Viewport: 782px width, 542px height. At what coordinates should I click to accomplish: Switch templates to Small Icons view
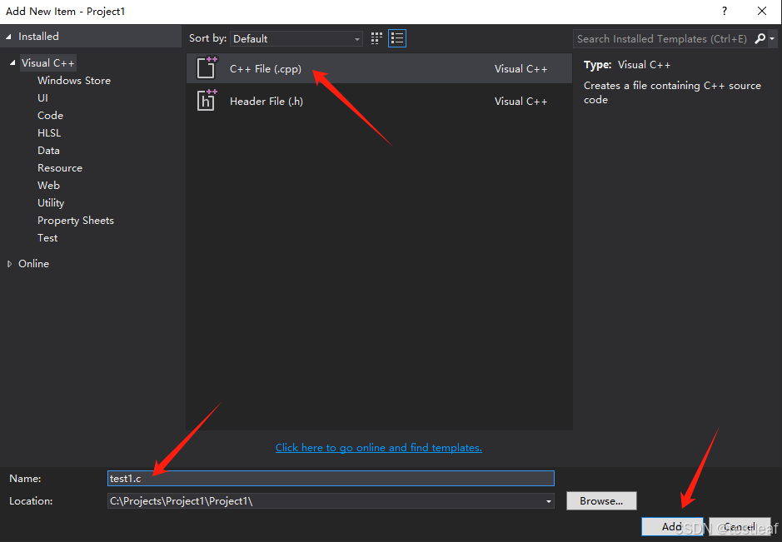pyautogui.click(x=376, y=37)
